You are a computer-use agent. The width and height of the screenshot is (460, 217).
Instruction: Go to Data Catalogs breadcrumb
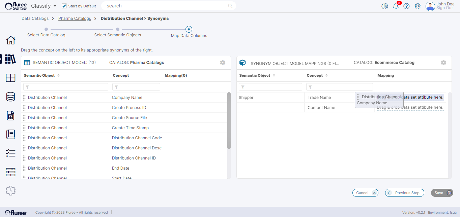(x=35, y=19)
